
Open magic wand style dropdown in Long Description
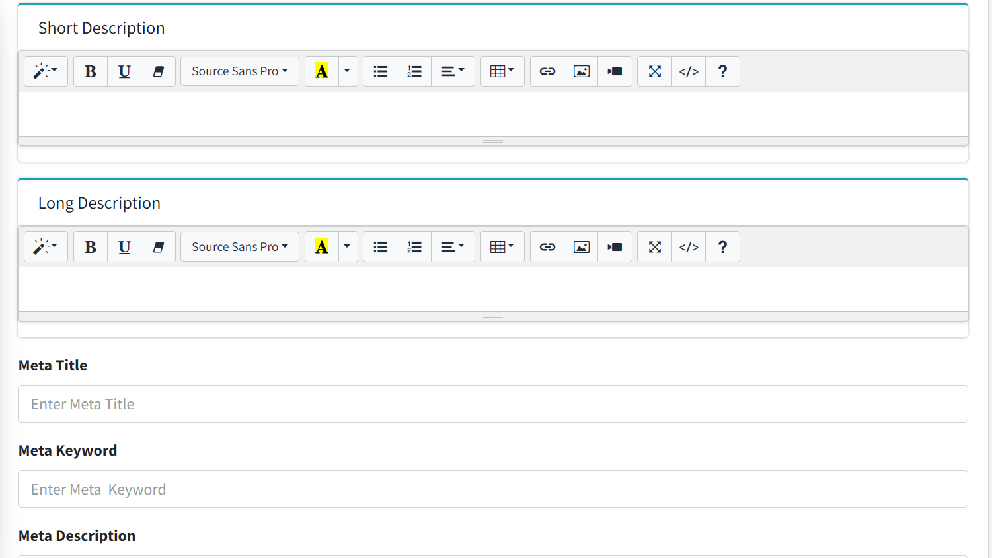[46, 247]
